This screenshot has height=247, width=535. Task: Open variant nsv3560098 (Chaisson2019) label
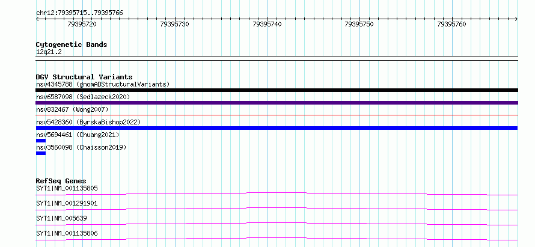[x=81, y=147]
